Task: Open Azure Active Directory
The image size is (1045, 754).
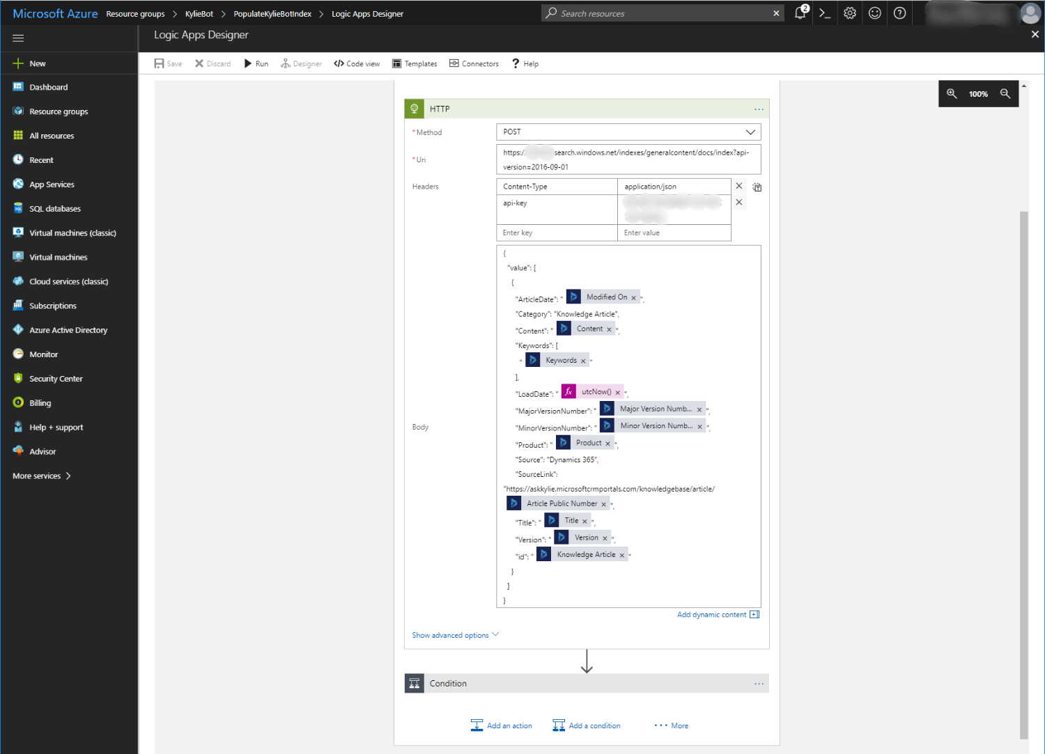Action: 68,330
